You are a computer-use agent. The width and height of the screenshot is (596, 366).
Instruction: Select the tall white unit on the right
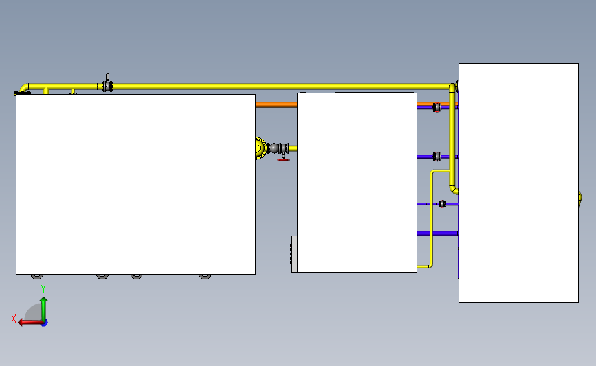pos(518,183)
